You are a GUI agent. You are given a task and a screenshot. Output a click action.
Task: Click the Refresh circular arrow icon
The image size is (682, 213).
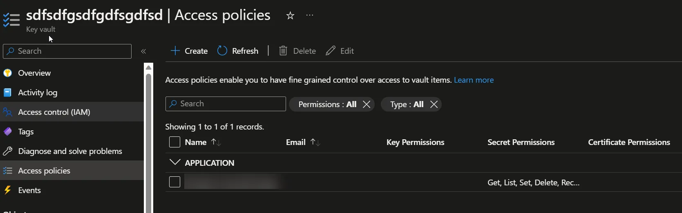pos(222,51)
